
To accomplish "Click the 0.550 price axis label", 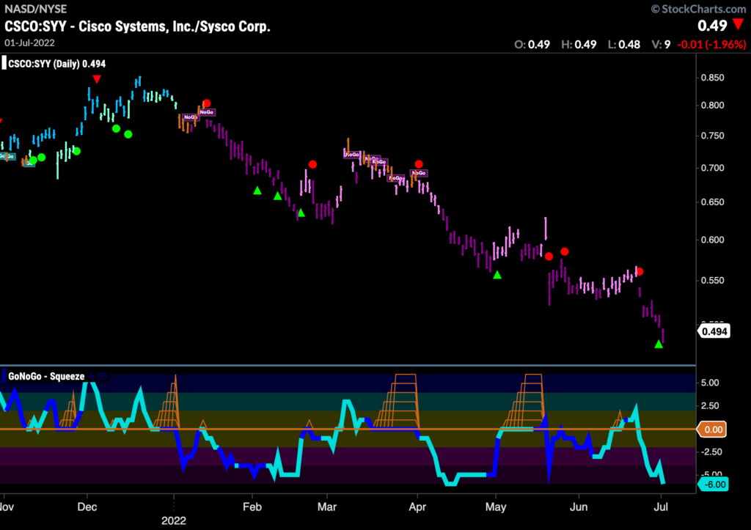I will [713, 281].
